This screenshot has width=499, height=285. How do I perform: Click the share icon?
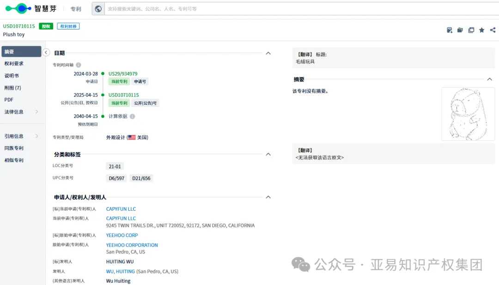point(493,30)
